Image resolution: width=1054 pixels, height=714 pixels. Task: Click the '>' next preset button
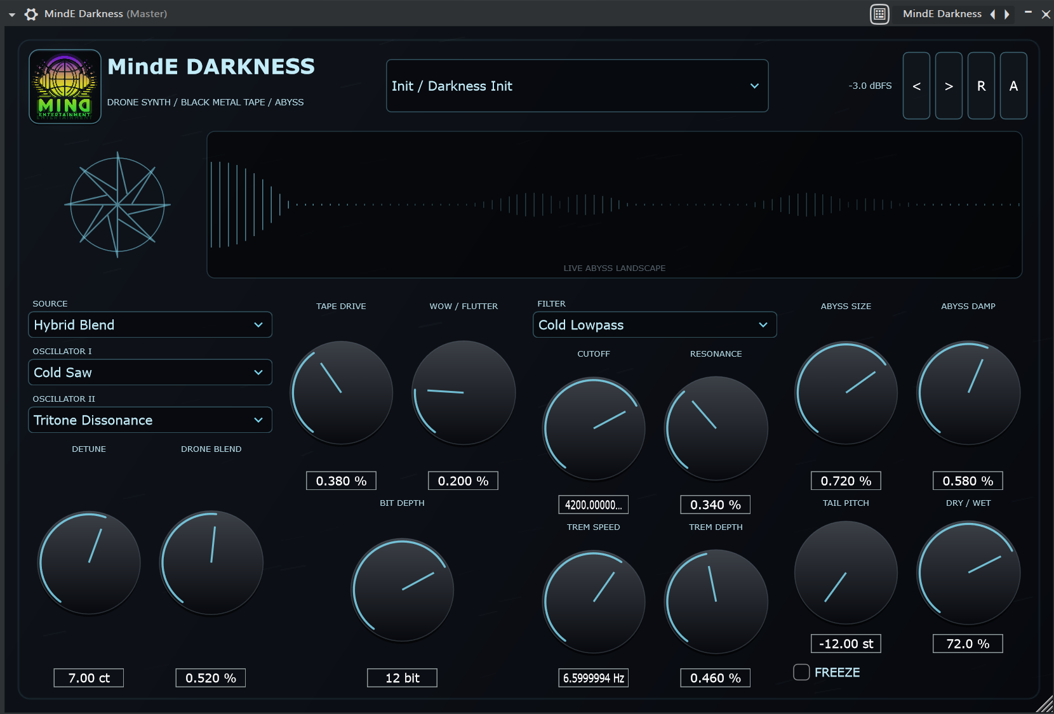pos(949,86)
